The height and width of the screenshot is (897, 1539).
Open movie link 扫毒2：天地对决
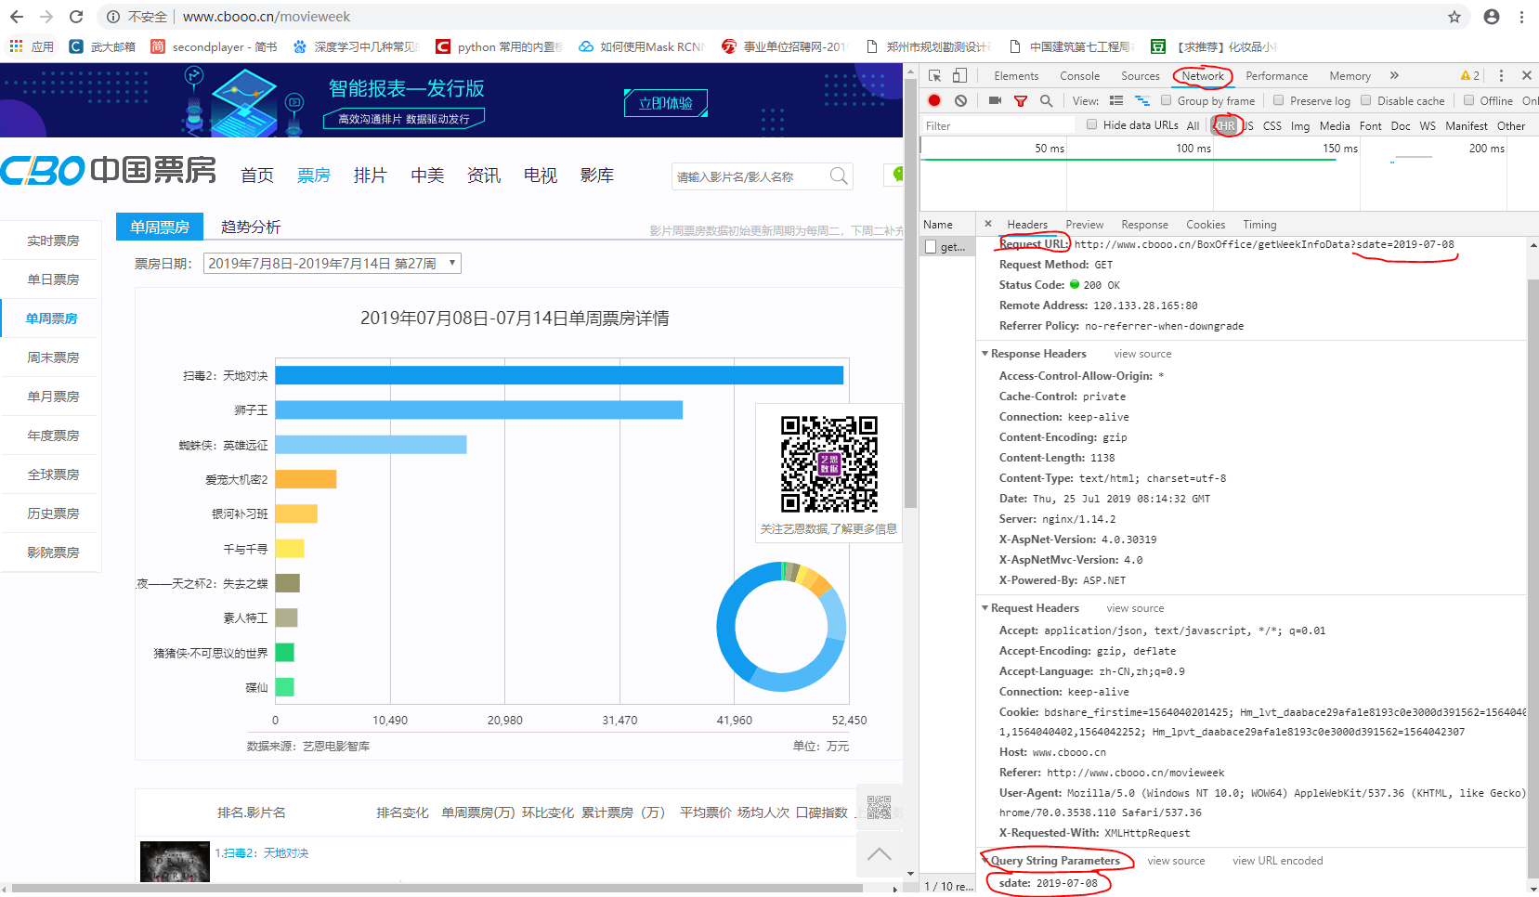pyautogui.click(x=262, y=852)
